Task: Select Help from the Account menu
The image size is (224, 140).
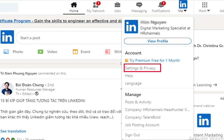Action: click(129, 76)
